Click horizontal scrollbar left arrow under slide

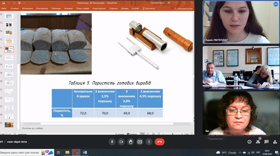(x=22, y=124)
